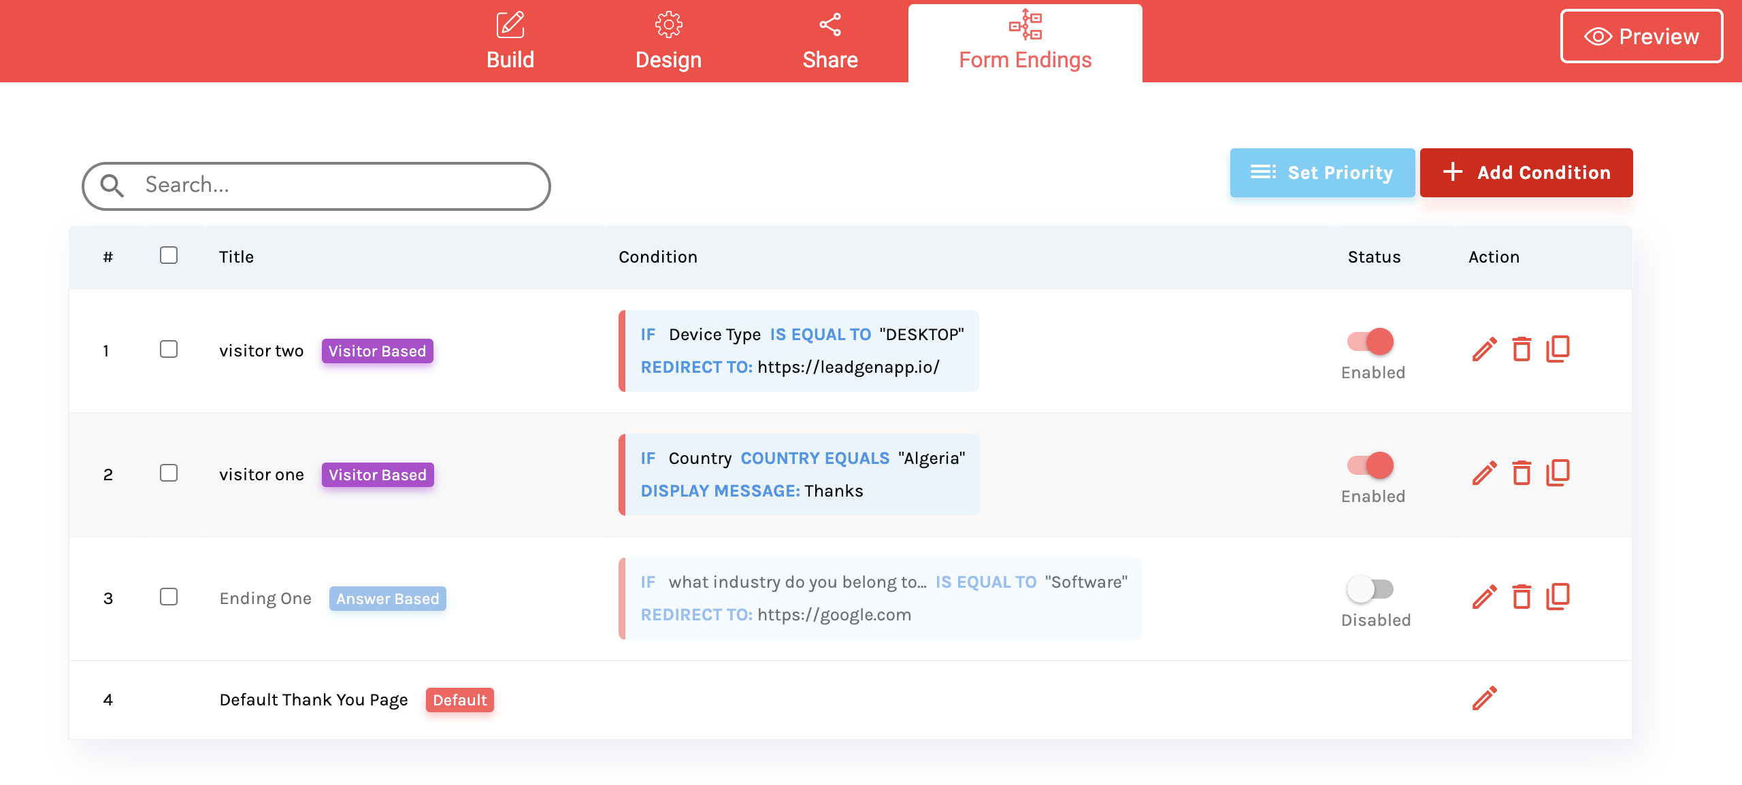1742x785 pixels.
Task: Turn off visitor one status switch
Action: pyautogui.click(x=1370, y=465)
